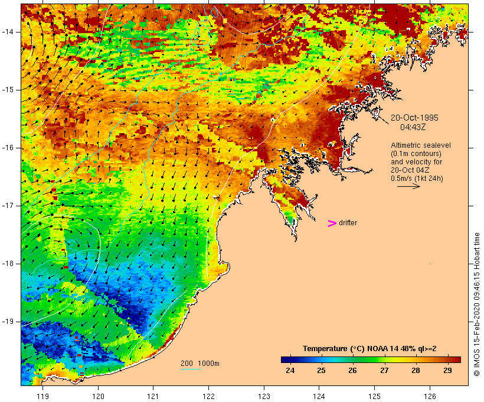Click the -19 latitude axis label
This screenshot has height=402, width=484.
pos(7,322)
